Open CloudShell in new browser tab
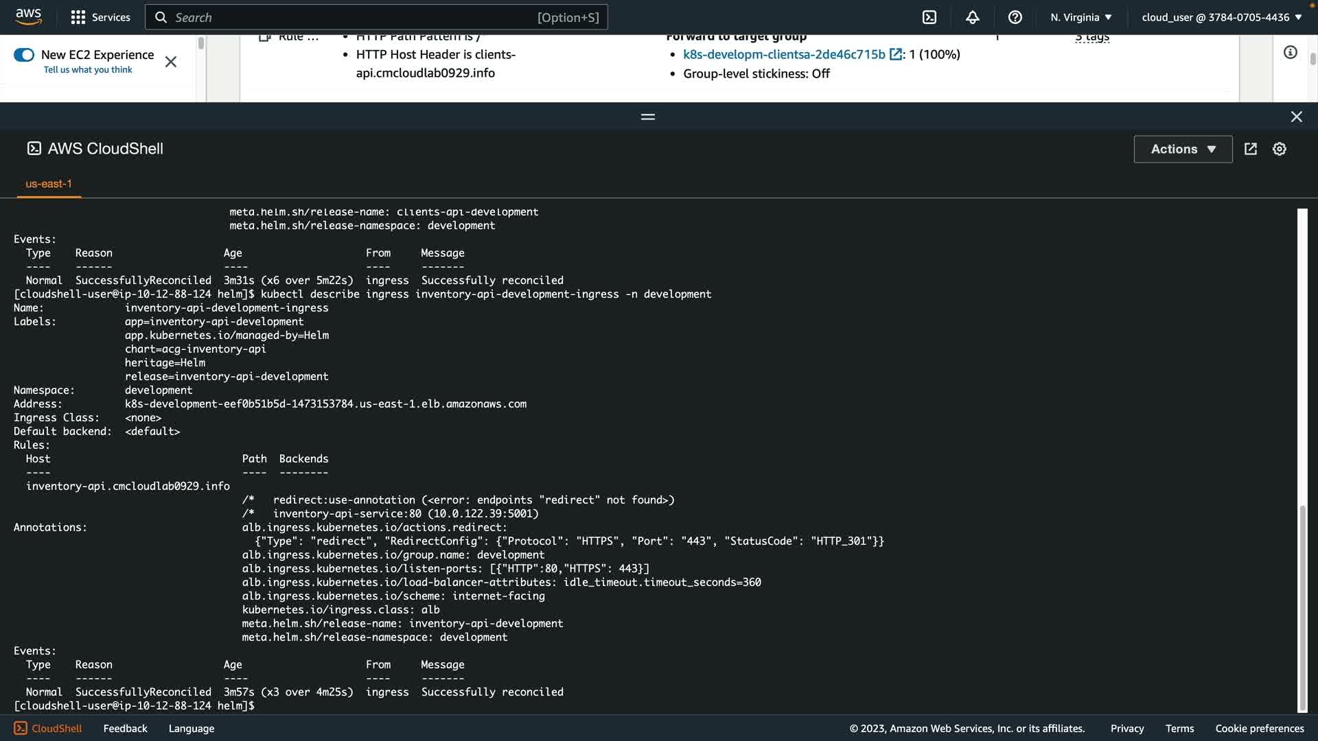 coord(1250,149)
